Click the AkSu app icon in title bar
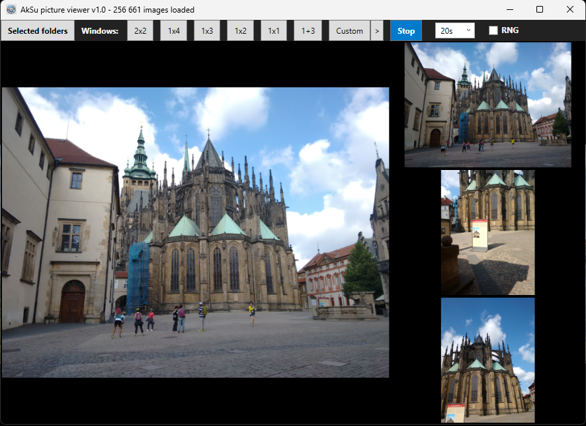The image size is (586, 426). [11, 9]
